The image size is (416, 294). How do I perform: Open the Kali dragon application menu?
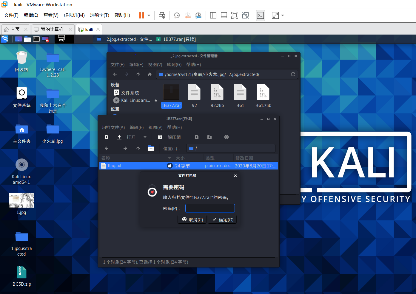click(5, 39)
